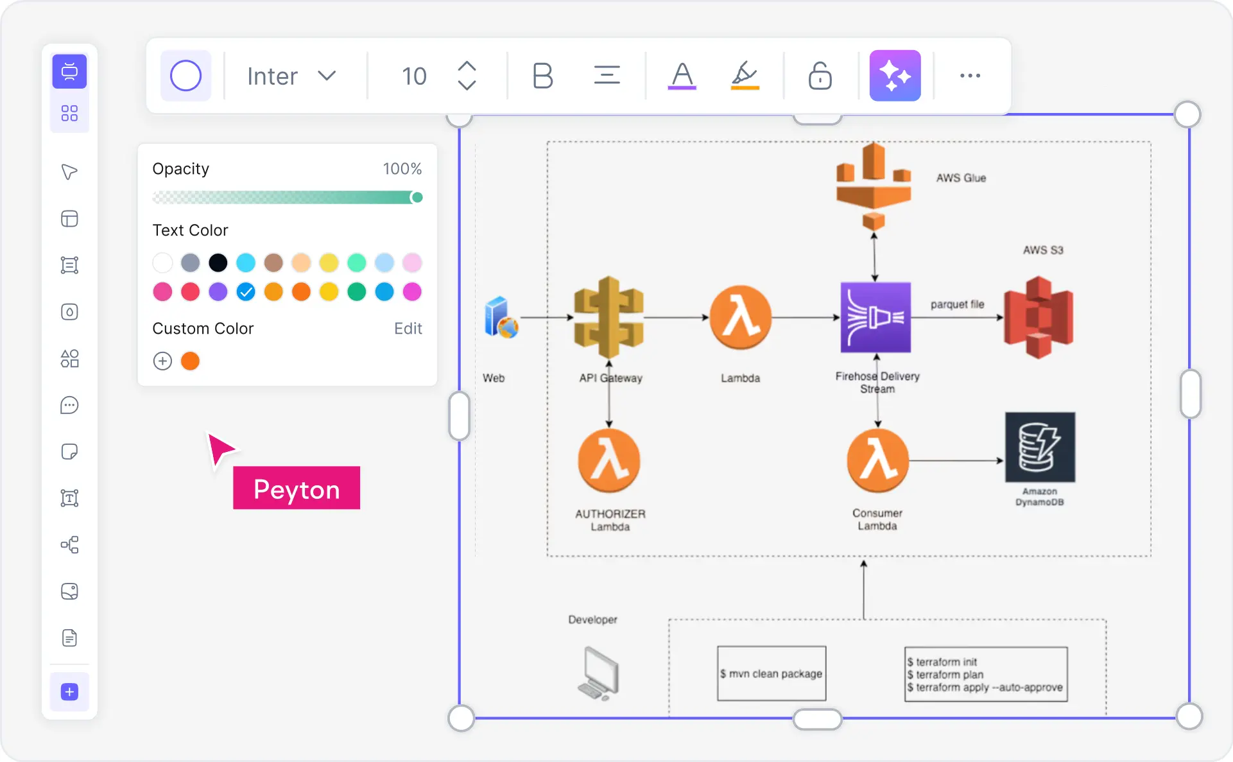The height and width of the screenshot is (762, 1233).
Task: Select the table layout tool in sidebar
Action: pyautogui.click(x=69, y=219)
